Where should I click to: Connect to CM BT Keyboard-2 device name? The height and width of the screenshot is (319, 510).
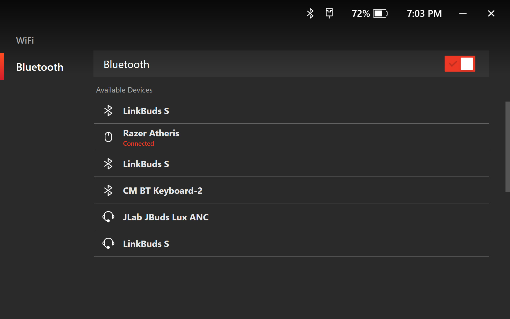click(163, 191)
